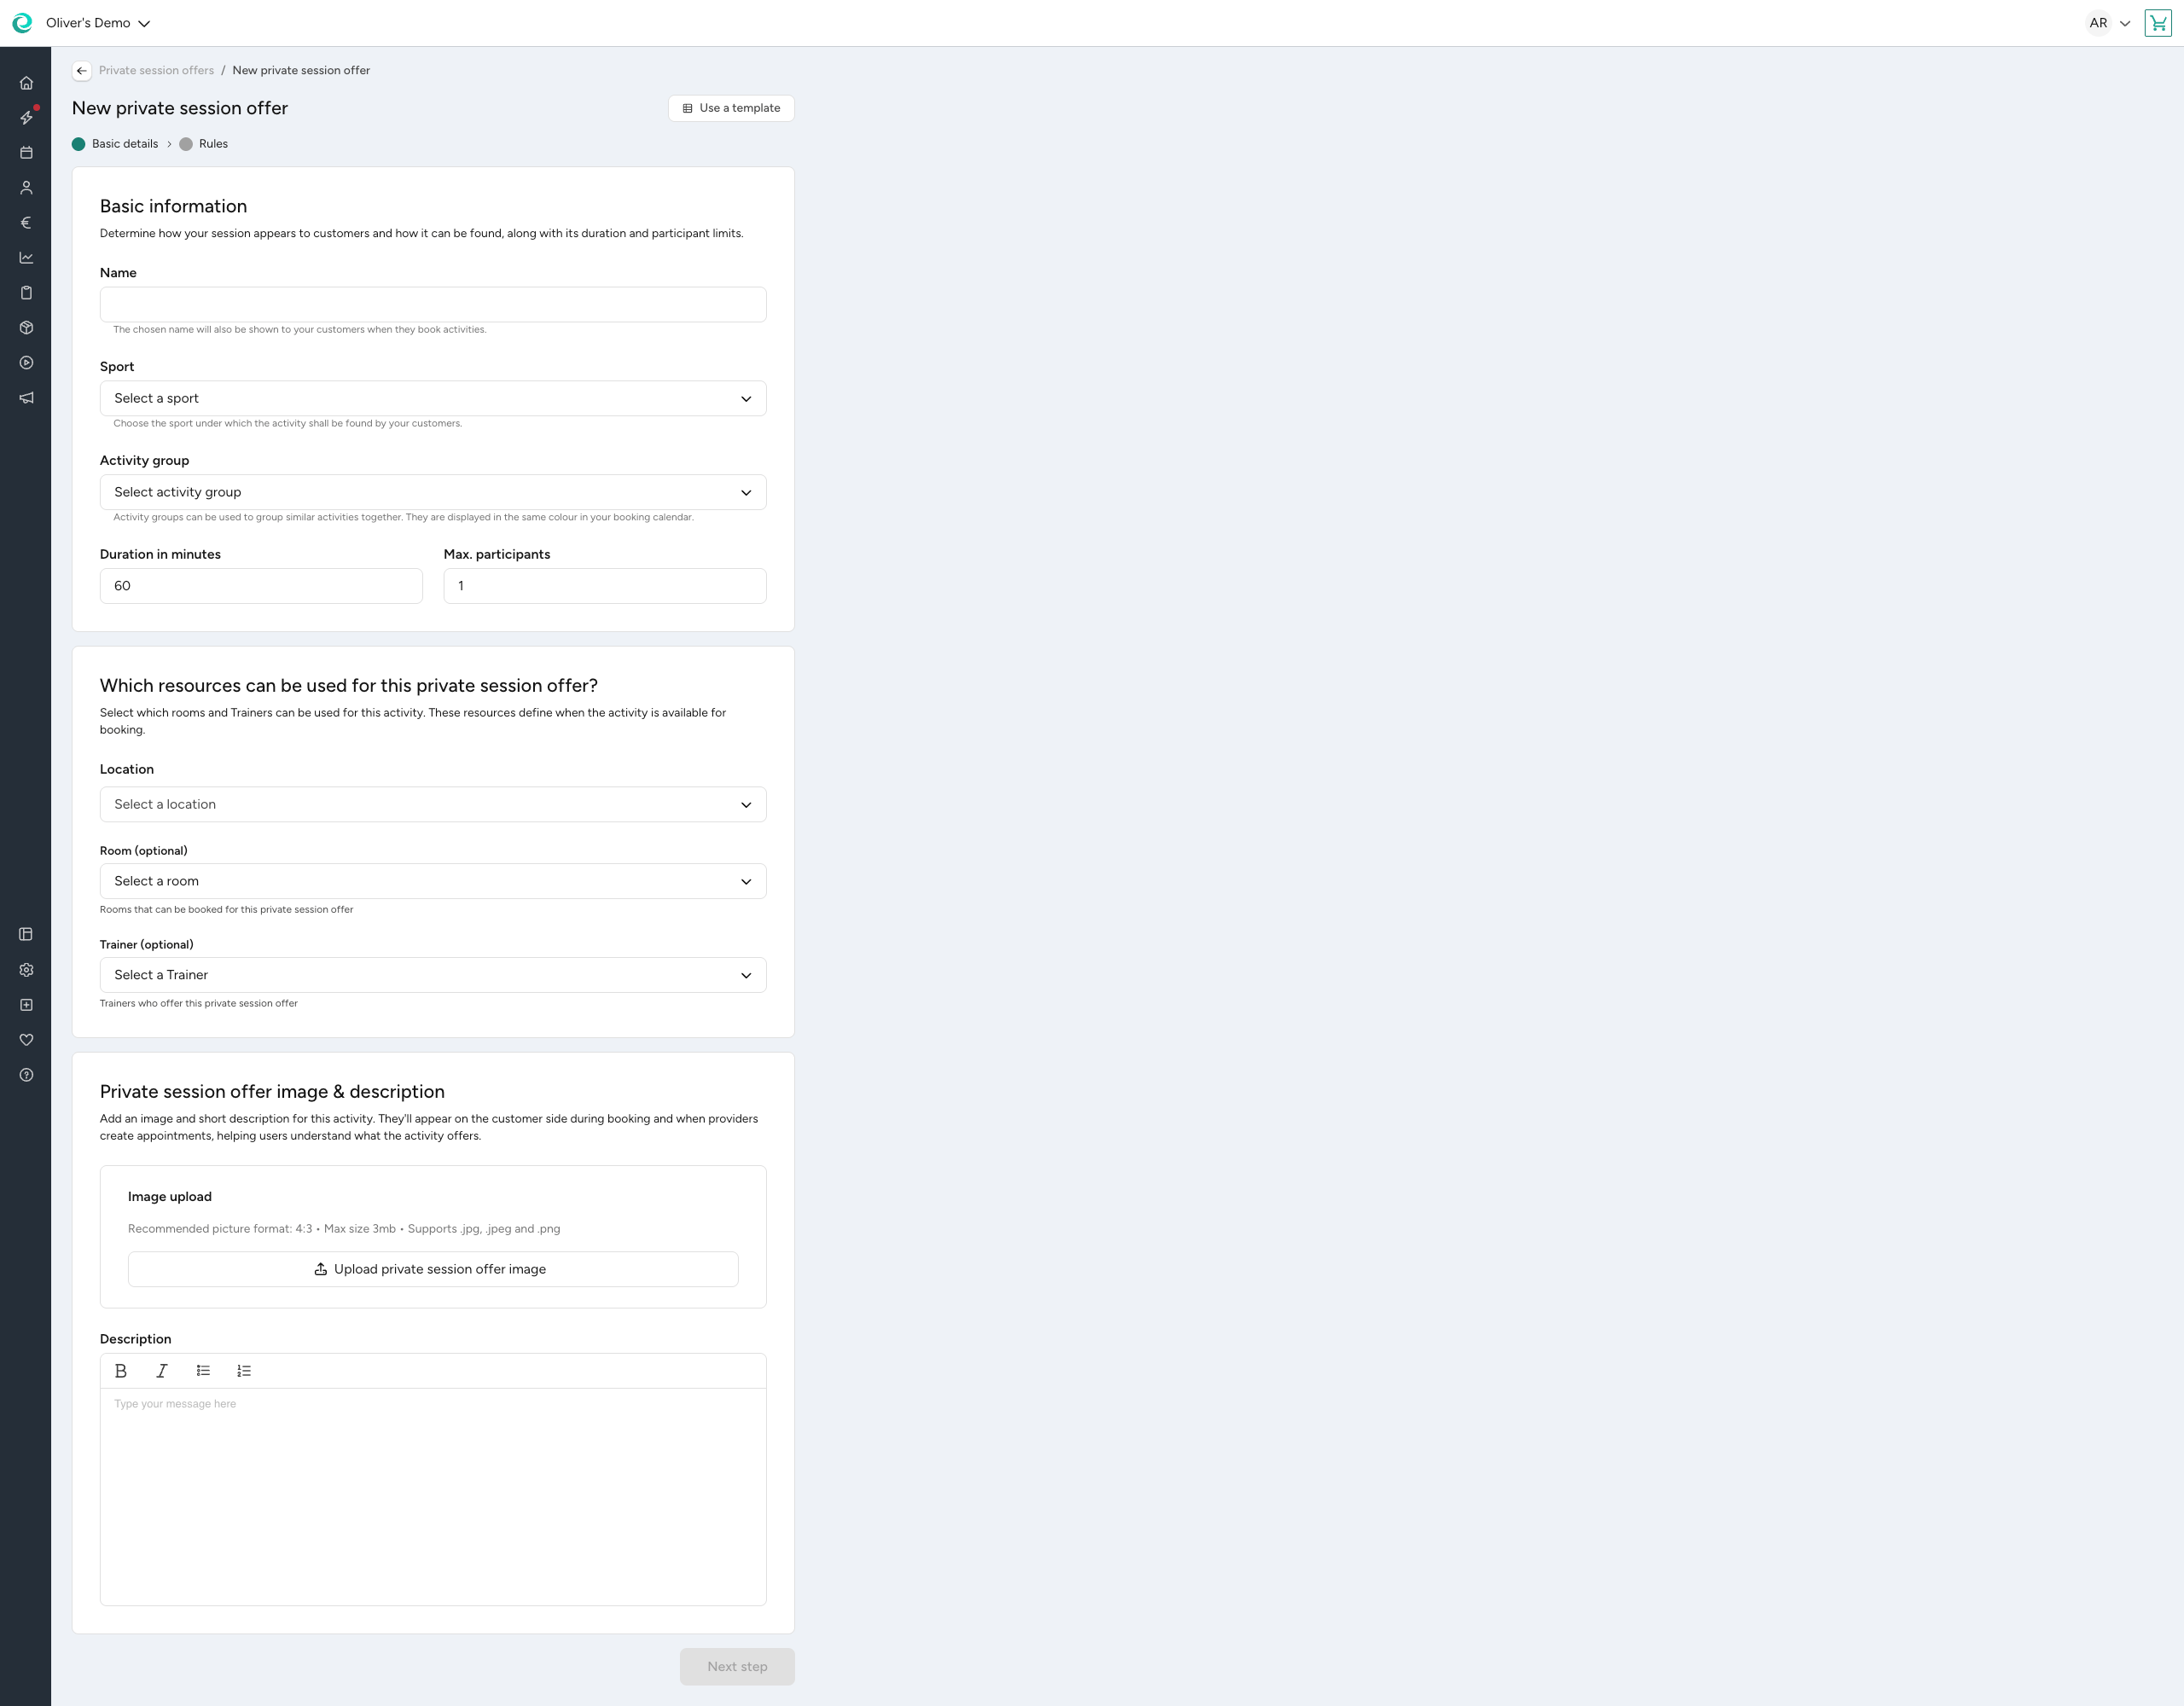The width and height of the screenshot is (2184, 1706).
Task: Expand the Select a Trainer dropdown
Action: pyautogui.click(x=432, y=975)
